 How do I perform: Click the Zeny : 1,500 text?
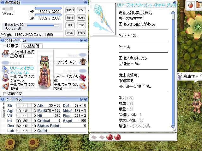43,35
